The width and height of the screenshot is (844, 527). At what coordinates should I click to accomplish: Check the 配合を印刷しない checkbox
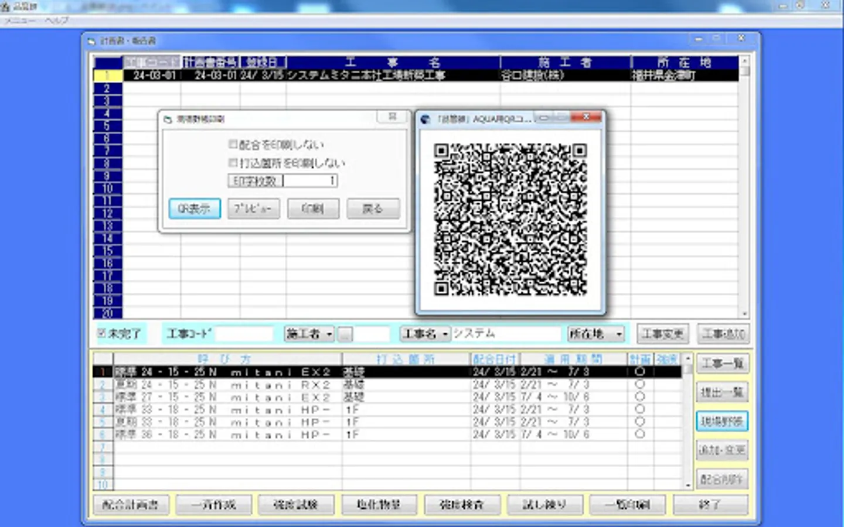pyautogui.click(x=233, y=144)
